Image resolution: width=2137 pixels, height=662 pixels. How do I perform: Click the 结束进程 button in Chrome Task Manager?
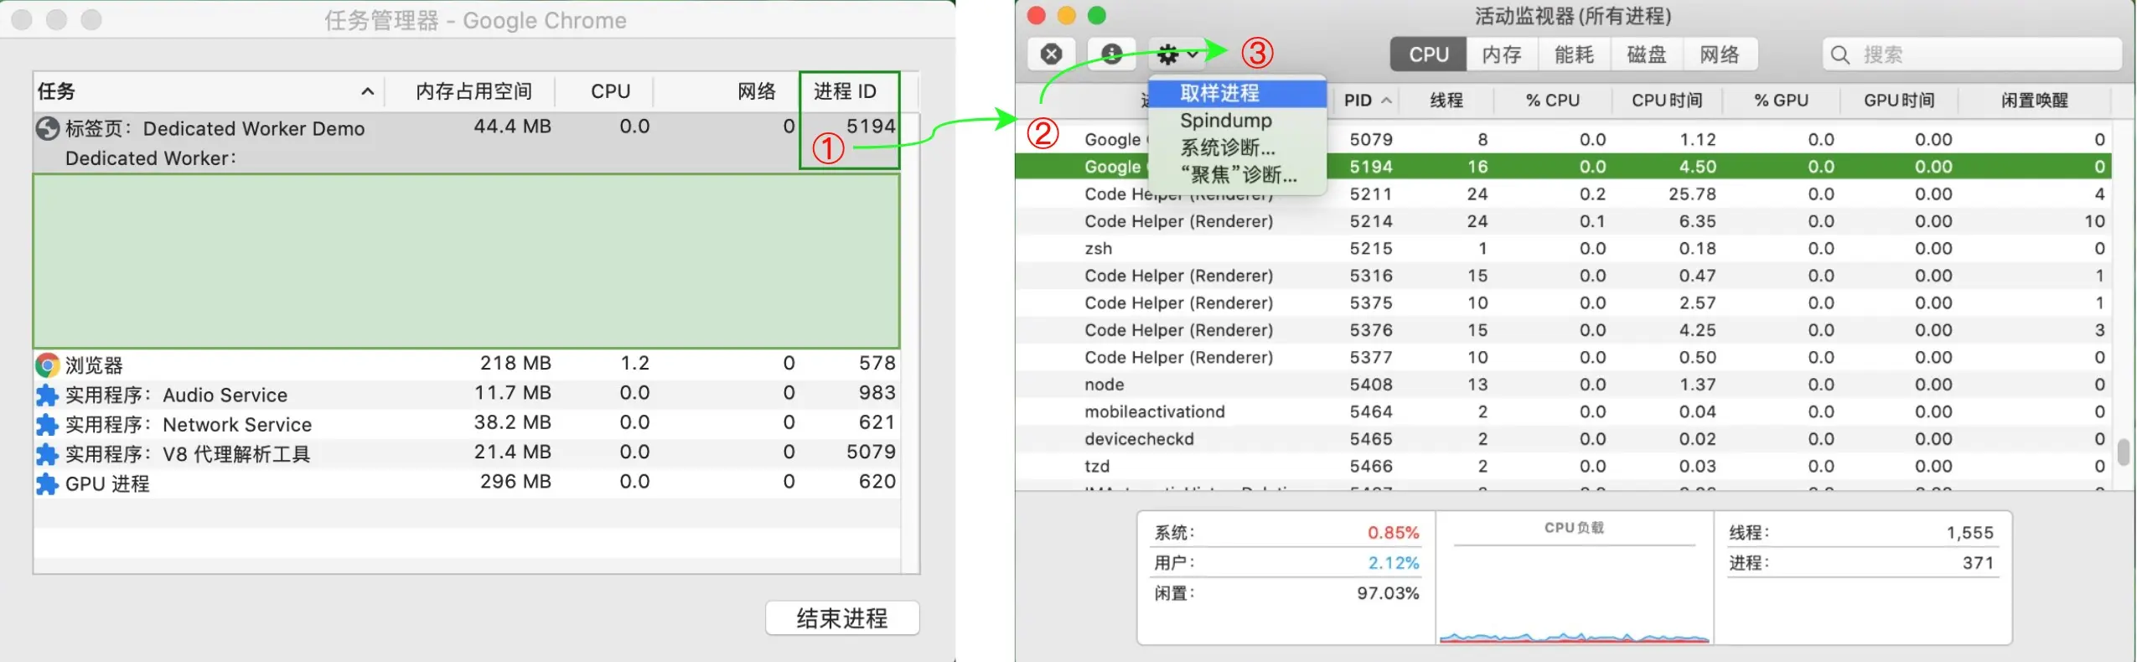(841, 618)
